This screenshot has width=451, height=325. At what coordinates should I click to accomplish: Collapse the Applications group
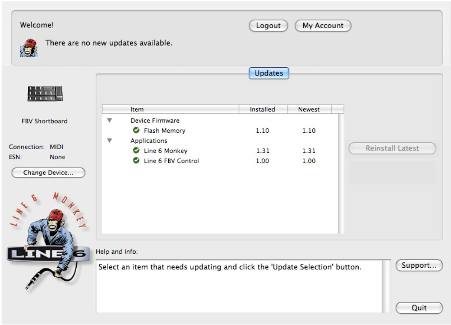(110, 141)
